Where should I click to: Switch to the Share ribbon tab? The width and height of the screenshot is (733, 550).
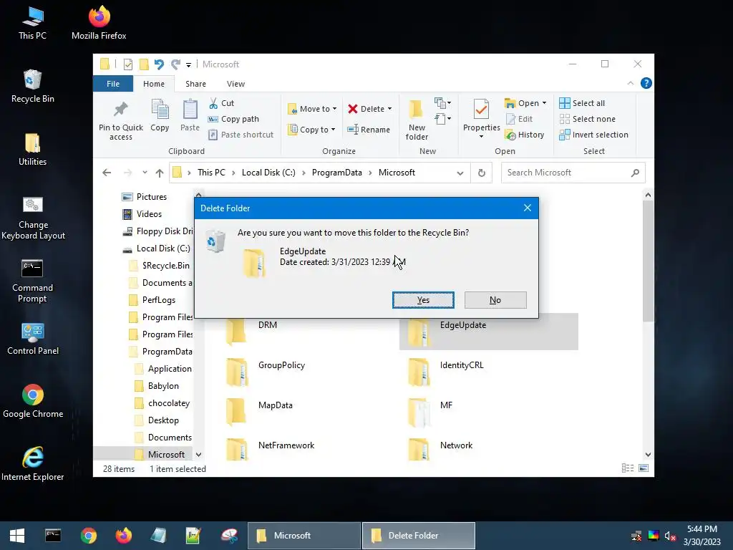tap(195, 84)
